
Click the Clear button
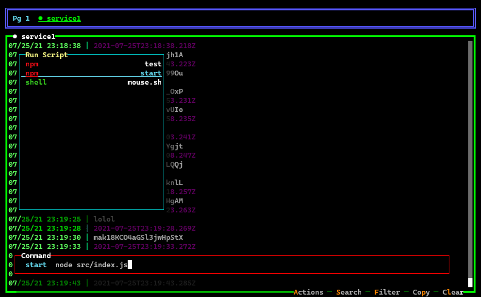[x=453, y=292]
